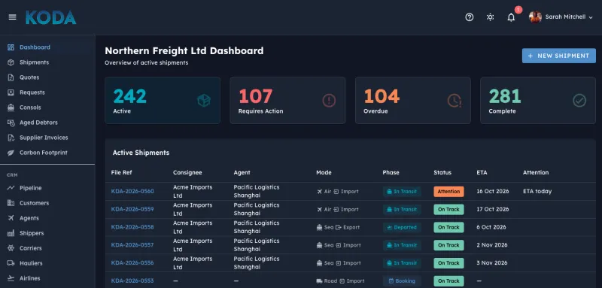Click the Export arrow icon for KDA-2026-0558
602x288 pixels.
338,227
